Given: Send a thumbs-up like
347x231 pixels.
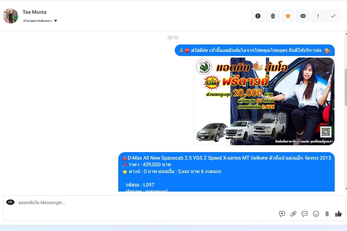Looking at the screenshot, I should coord(338,214).
